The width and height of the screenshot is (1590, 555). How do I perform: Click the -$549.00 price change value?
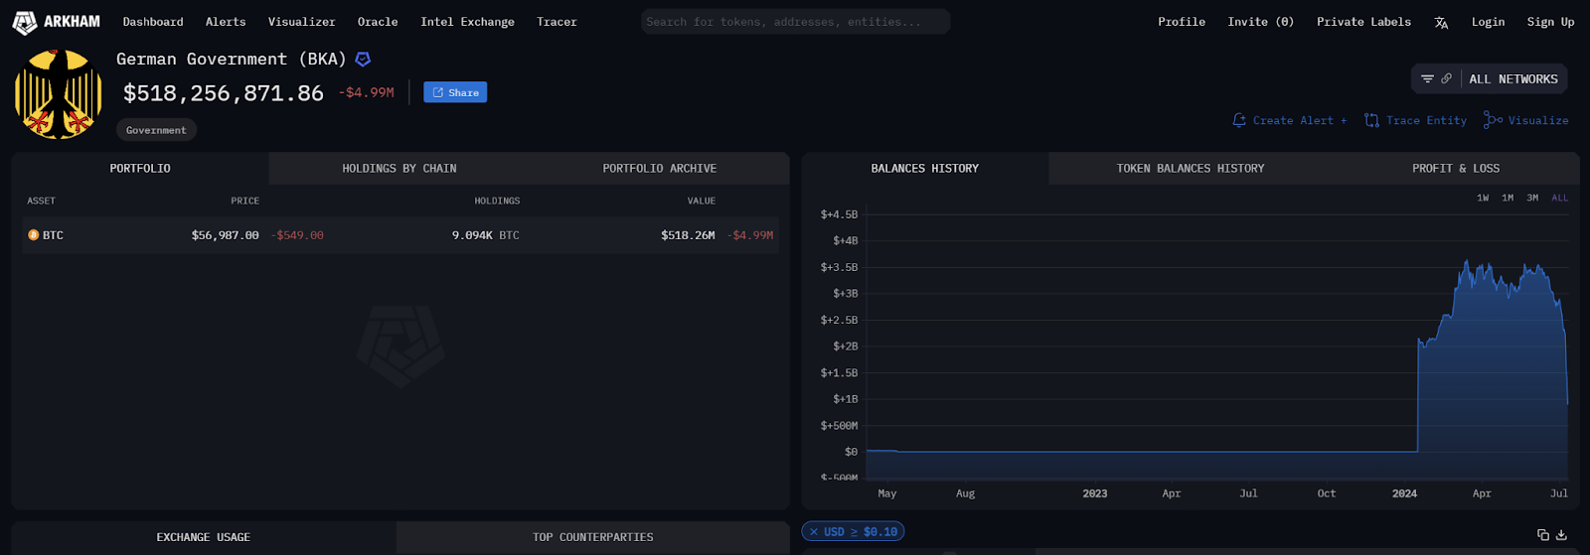297,235
